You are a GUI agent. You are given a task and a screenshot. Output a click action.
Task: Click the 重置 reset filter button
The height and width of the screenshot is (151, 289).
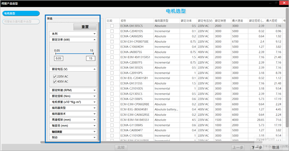85,27
